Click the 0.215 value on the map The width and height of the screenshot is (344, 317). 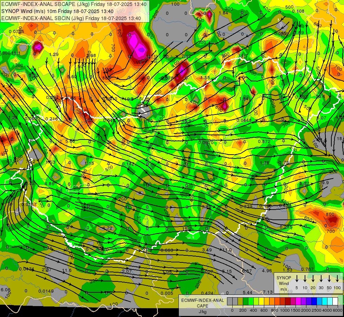[x=286, y=227]
